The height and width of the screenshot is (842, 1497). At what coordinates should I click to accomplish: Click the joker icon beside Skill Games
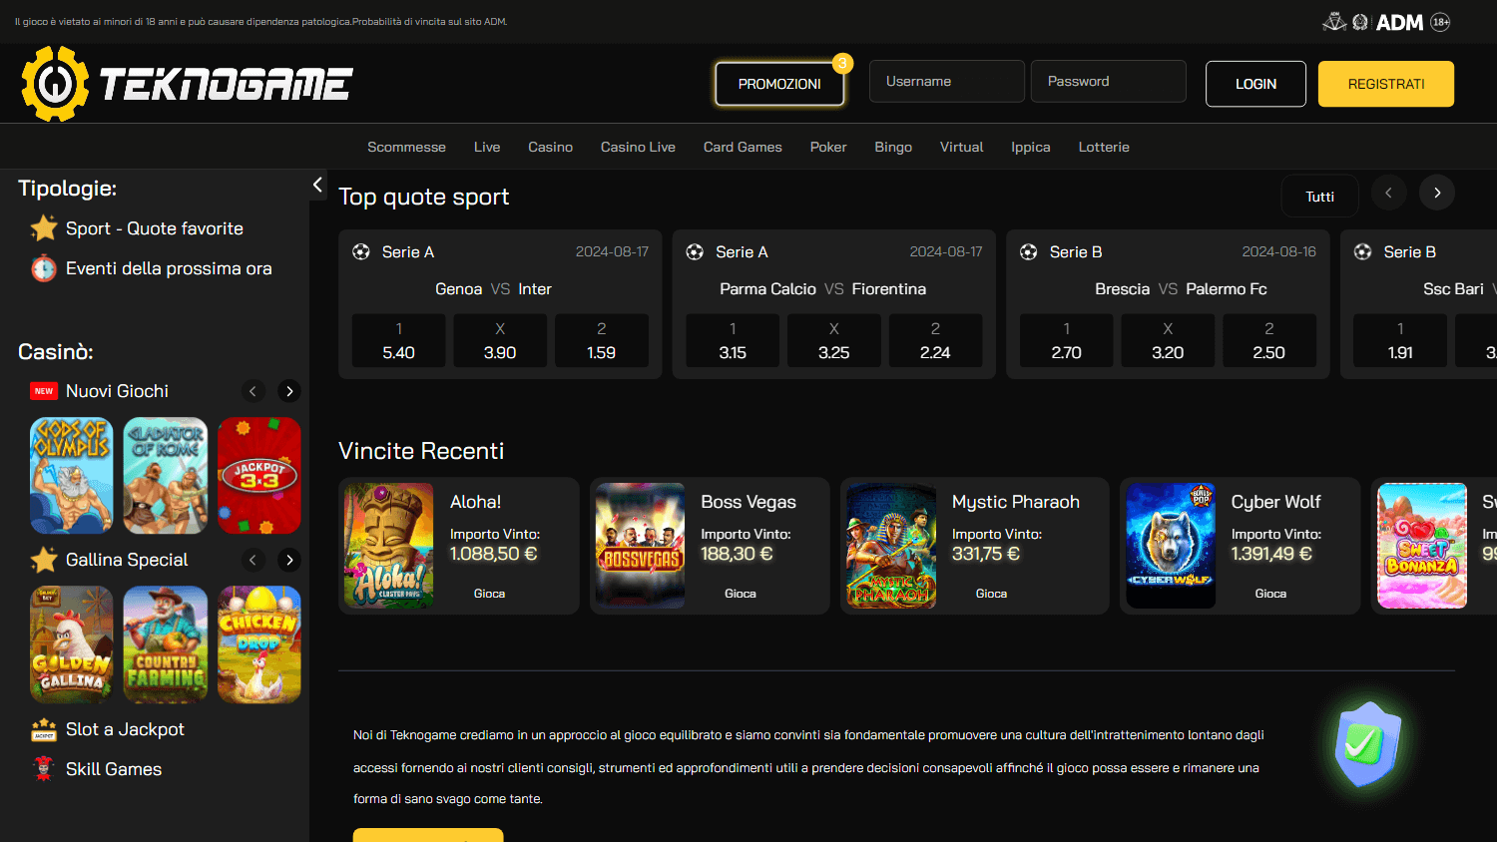(x=44, y=769)
